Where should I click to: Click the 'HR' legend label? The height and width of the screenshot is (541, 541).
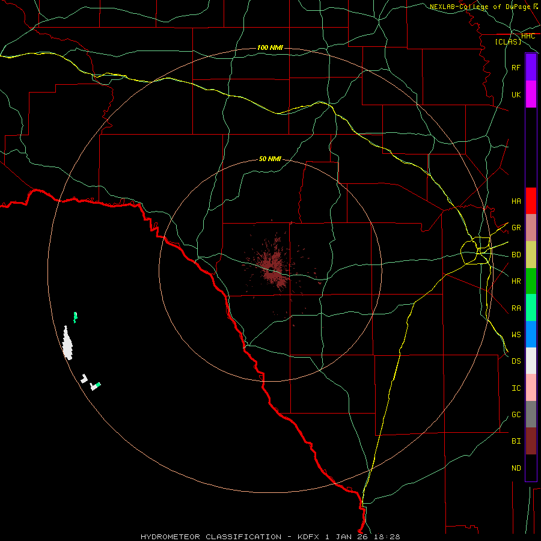coord(516,281)
